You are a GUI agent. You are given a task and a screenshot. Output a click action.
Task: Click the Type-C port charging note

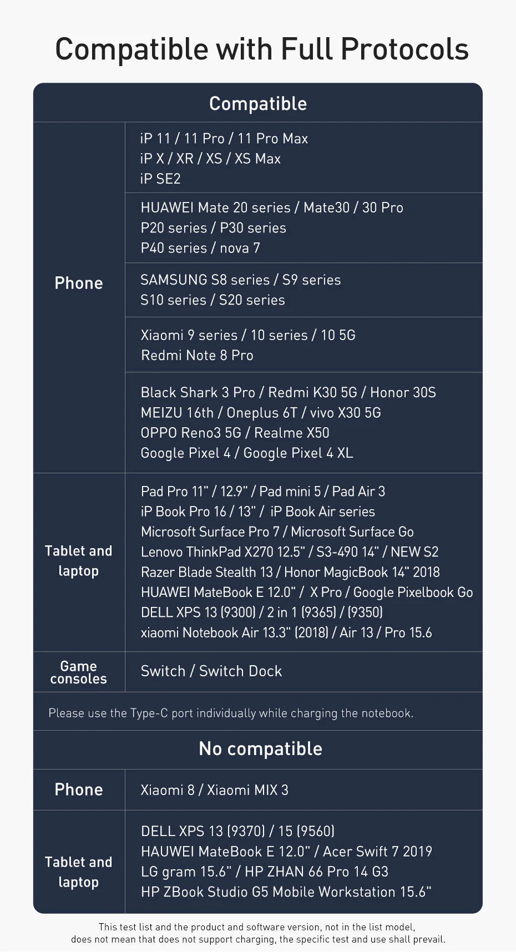click(x=231, y=713)
